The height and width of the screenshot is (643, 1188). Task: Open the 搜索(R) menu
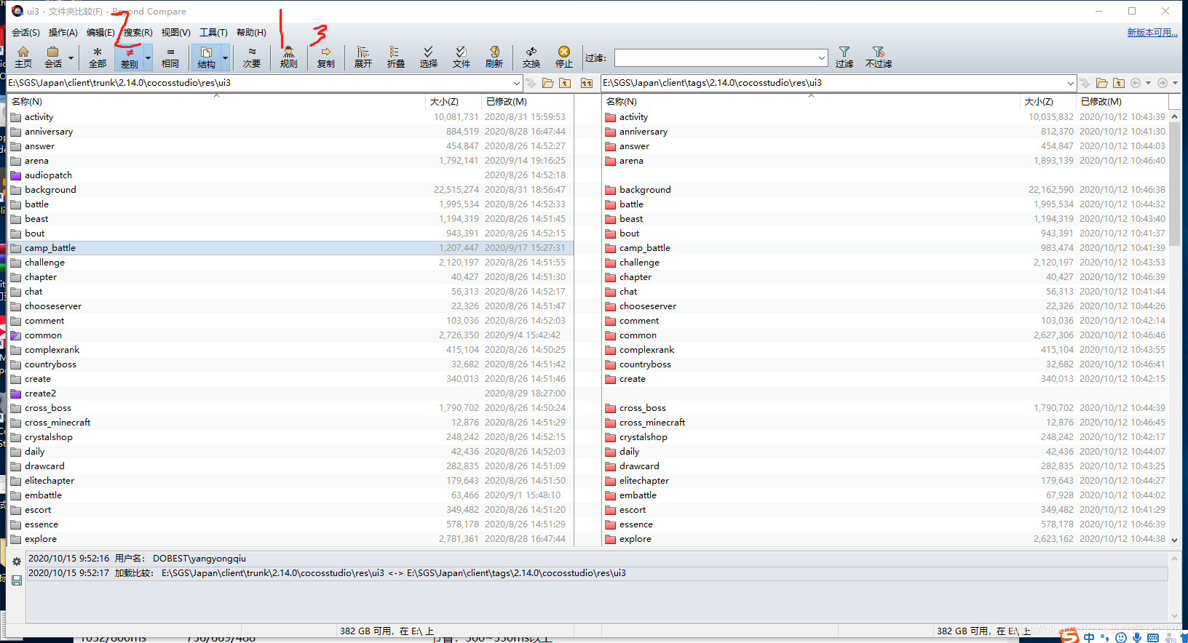point(138,33)
